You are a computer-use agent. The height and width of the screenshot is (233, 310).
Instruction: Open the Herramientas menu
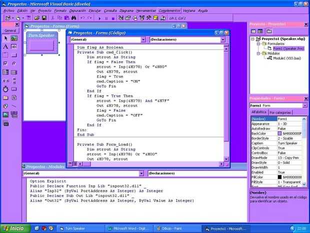pyautogui.click(x=146, y=11)
